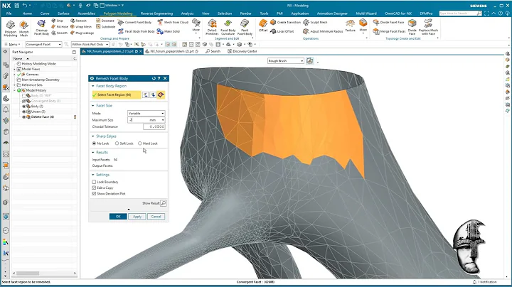This screenshot has height=287, width=512.
Task: Open the Detect Primitives tool
Action: [x=212, y=27]
